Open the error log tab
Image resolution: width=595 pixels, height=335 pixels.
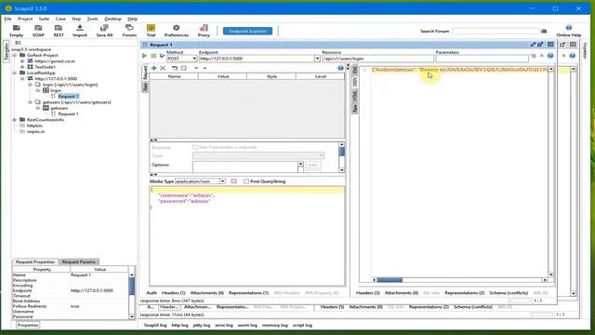[224, 325]
